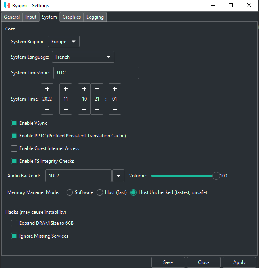The image size is (259, 268).
Task: Minimize the Settings window
Action: [x=213, y=5]
